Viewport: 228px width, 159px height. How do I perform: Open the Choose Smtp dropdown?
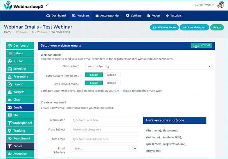pyautogui.click(x=149, y=66)
